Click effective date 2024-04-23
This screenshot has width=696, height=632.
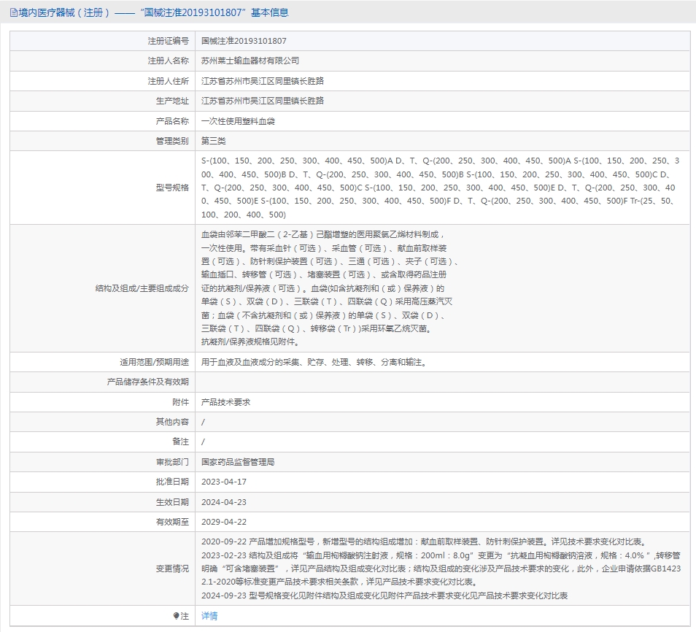coord(224,502)
